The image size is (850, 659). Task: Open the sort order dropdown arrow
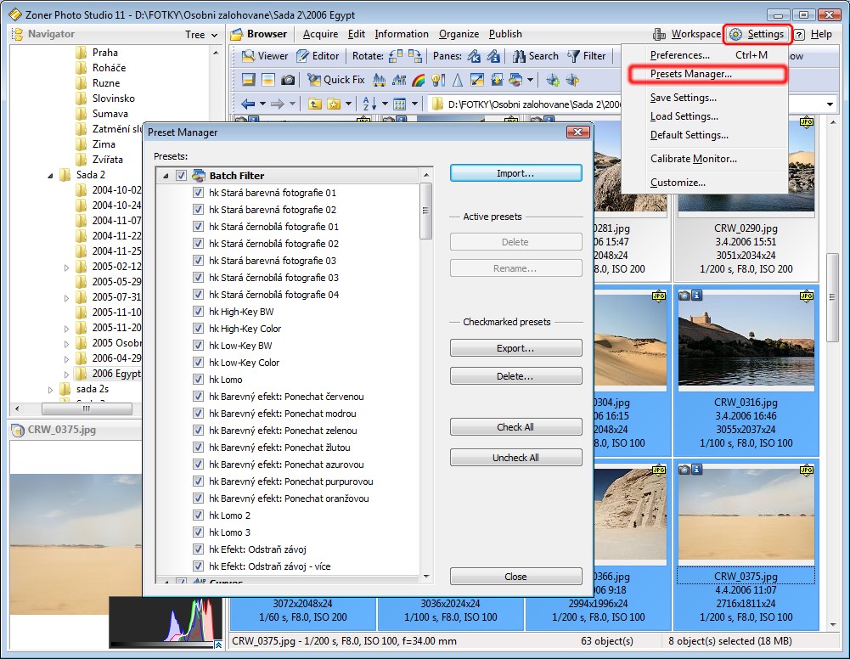pyautogui.click(x=385, y=104)
